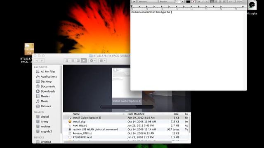This screenshot has width=264, height=148.
Task: Click the DEVICES sidebar heading
Action: click(x=39, y=137)
